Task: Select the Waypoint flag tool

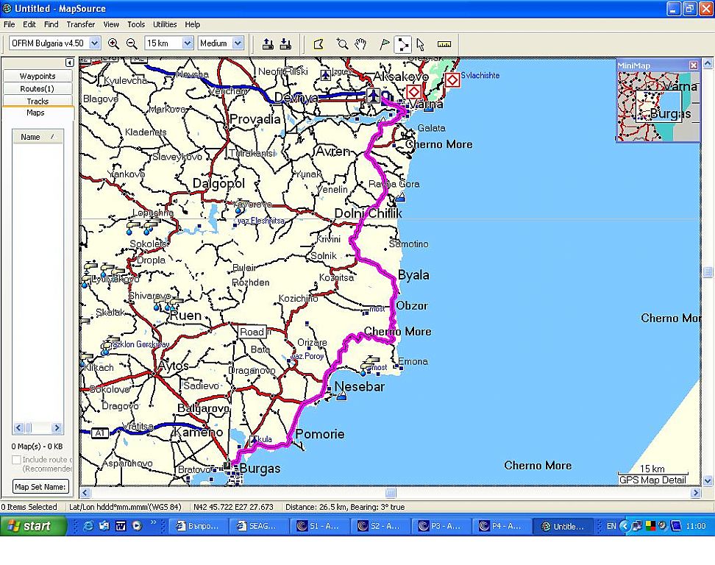Action: pos(384,44)
